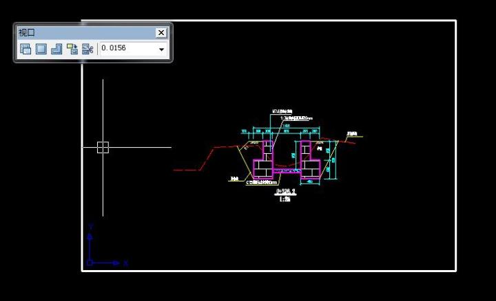Screen dimensions: 496x301
Task: Choose the Clip Existing Viewport tool
Action: pos(87,49)
